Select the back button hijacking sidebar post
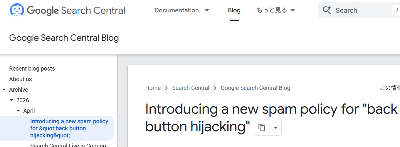Screen dimensions: 400x147 coord(69,128)
